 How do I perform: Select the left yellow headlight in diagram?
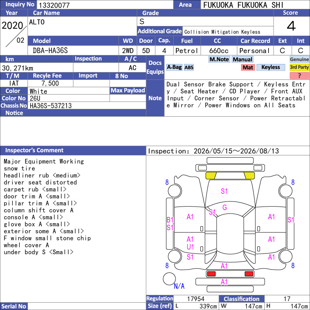(x=211, y=176)
